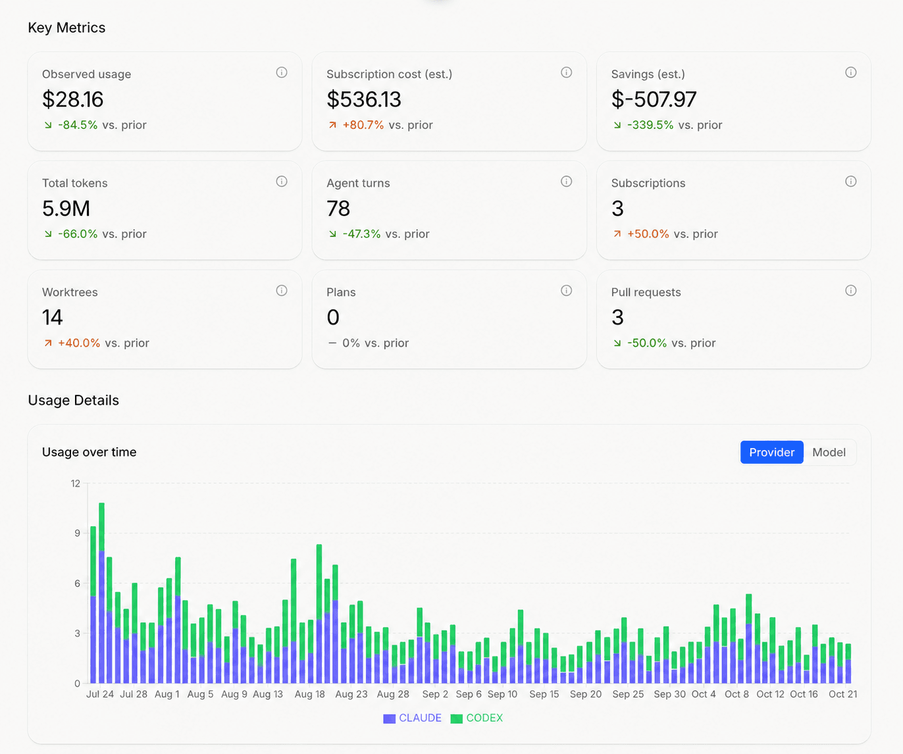Click the Aug 18 axis label
903x754 pixels.
coord(310,694)
